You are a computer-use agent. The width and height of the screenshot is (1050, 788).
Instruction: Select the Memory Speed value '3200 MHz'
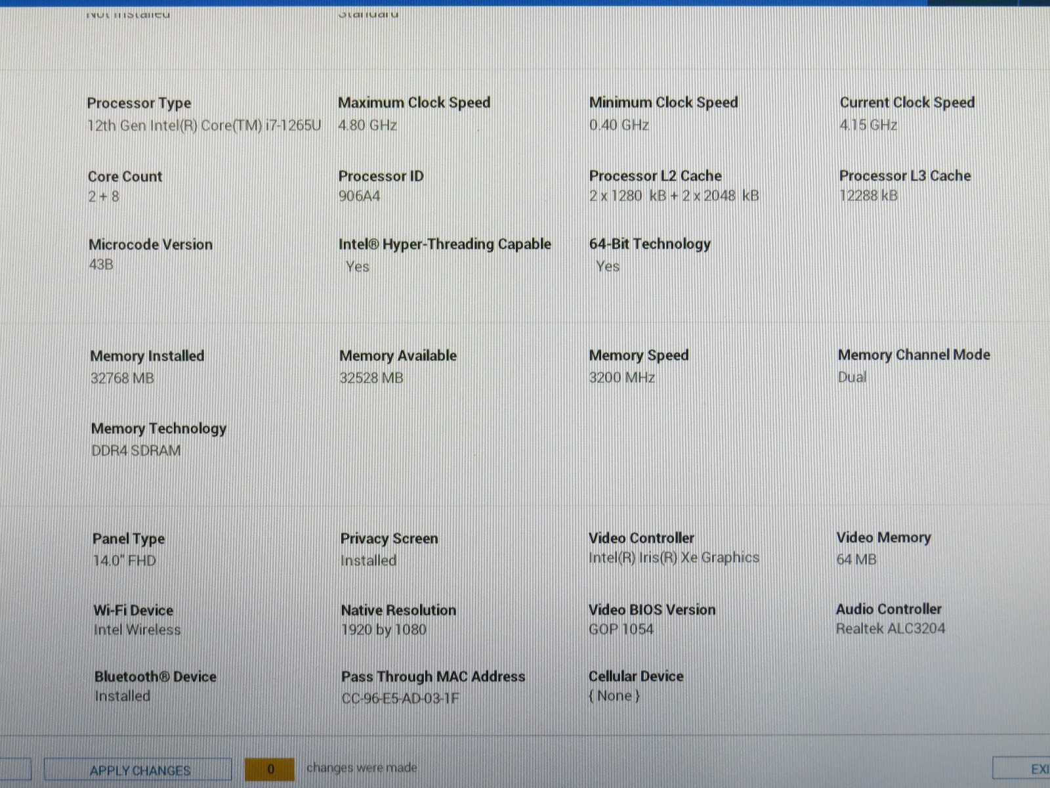[621, 378]
